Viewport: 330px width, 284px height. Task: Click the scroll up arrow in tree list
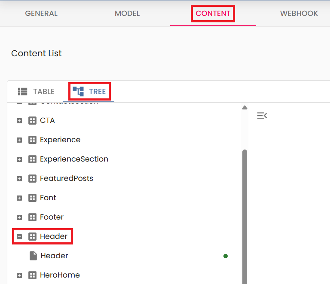click(x=244, y=107)
